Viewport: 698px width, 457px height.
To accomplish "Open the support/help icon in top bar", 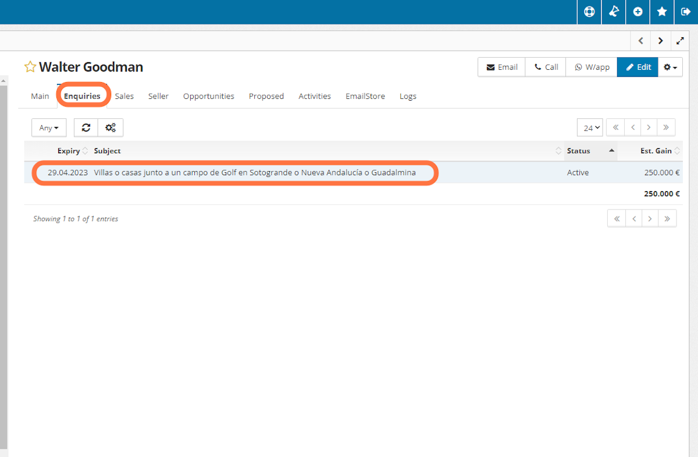I will point(589,12).
